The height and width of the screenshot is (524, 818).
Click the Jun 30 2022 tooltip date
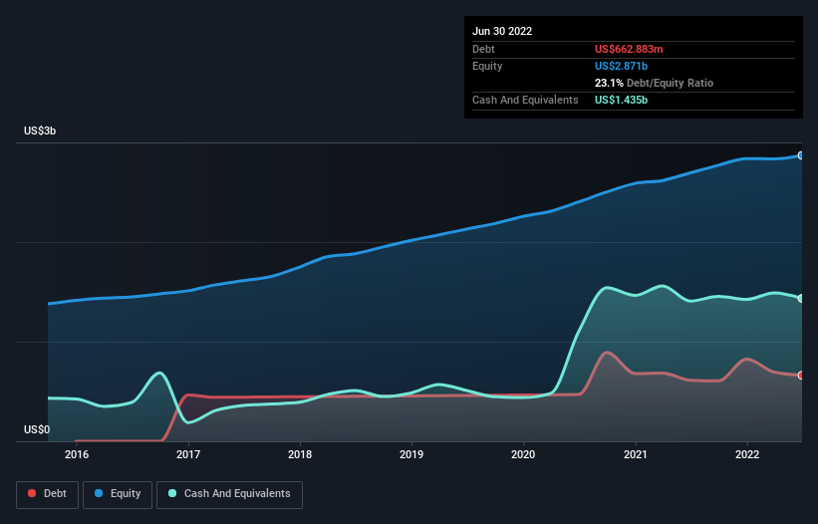(x=502, y=31)
